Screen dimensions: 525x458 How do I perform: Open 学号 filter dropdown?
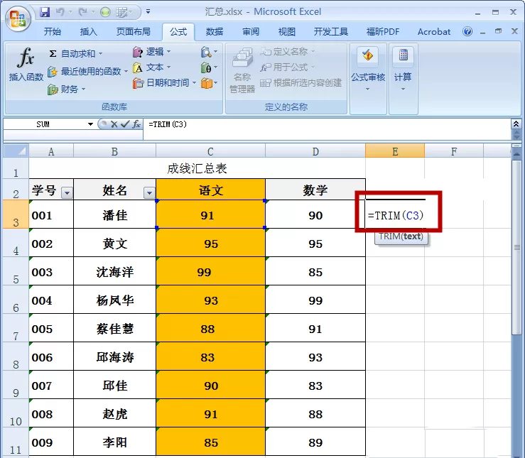[67, 192]
